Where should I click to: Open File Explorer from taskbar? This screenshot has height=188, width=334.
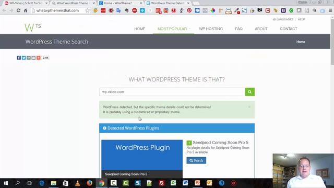53,183
